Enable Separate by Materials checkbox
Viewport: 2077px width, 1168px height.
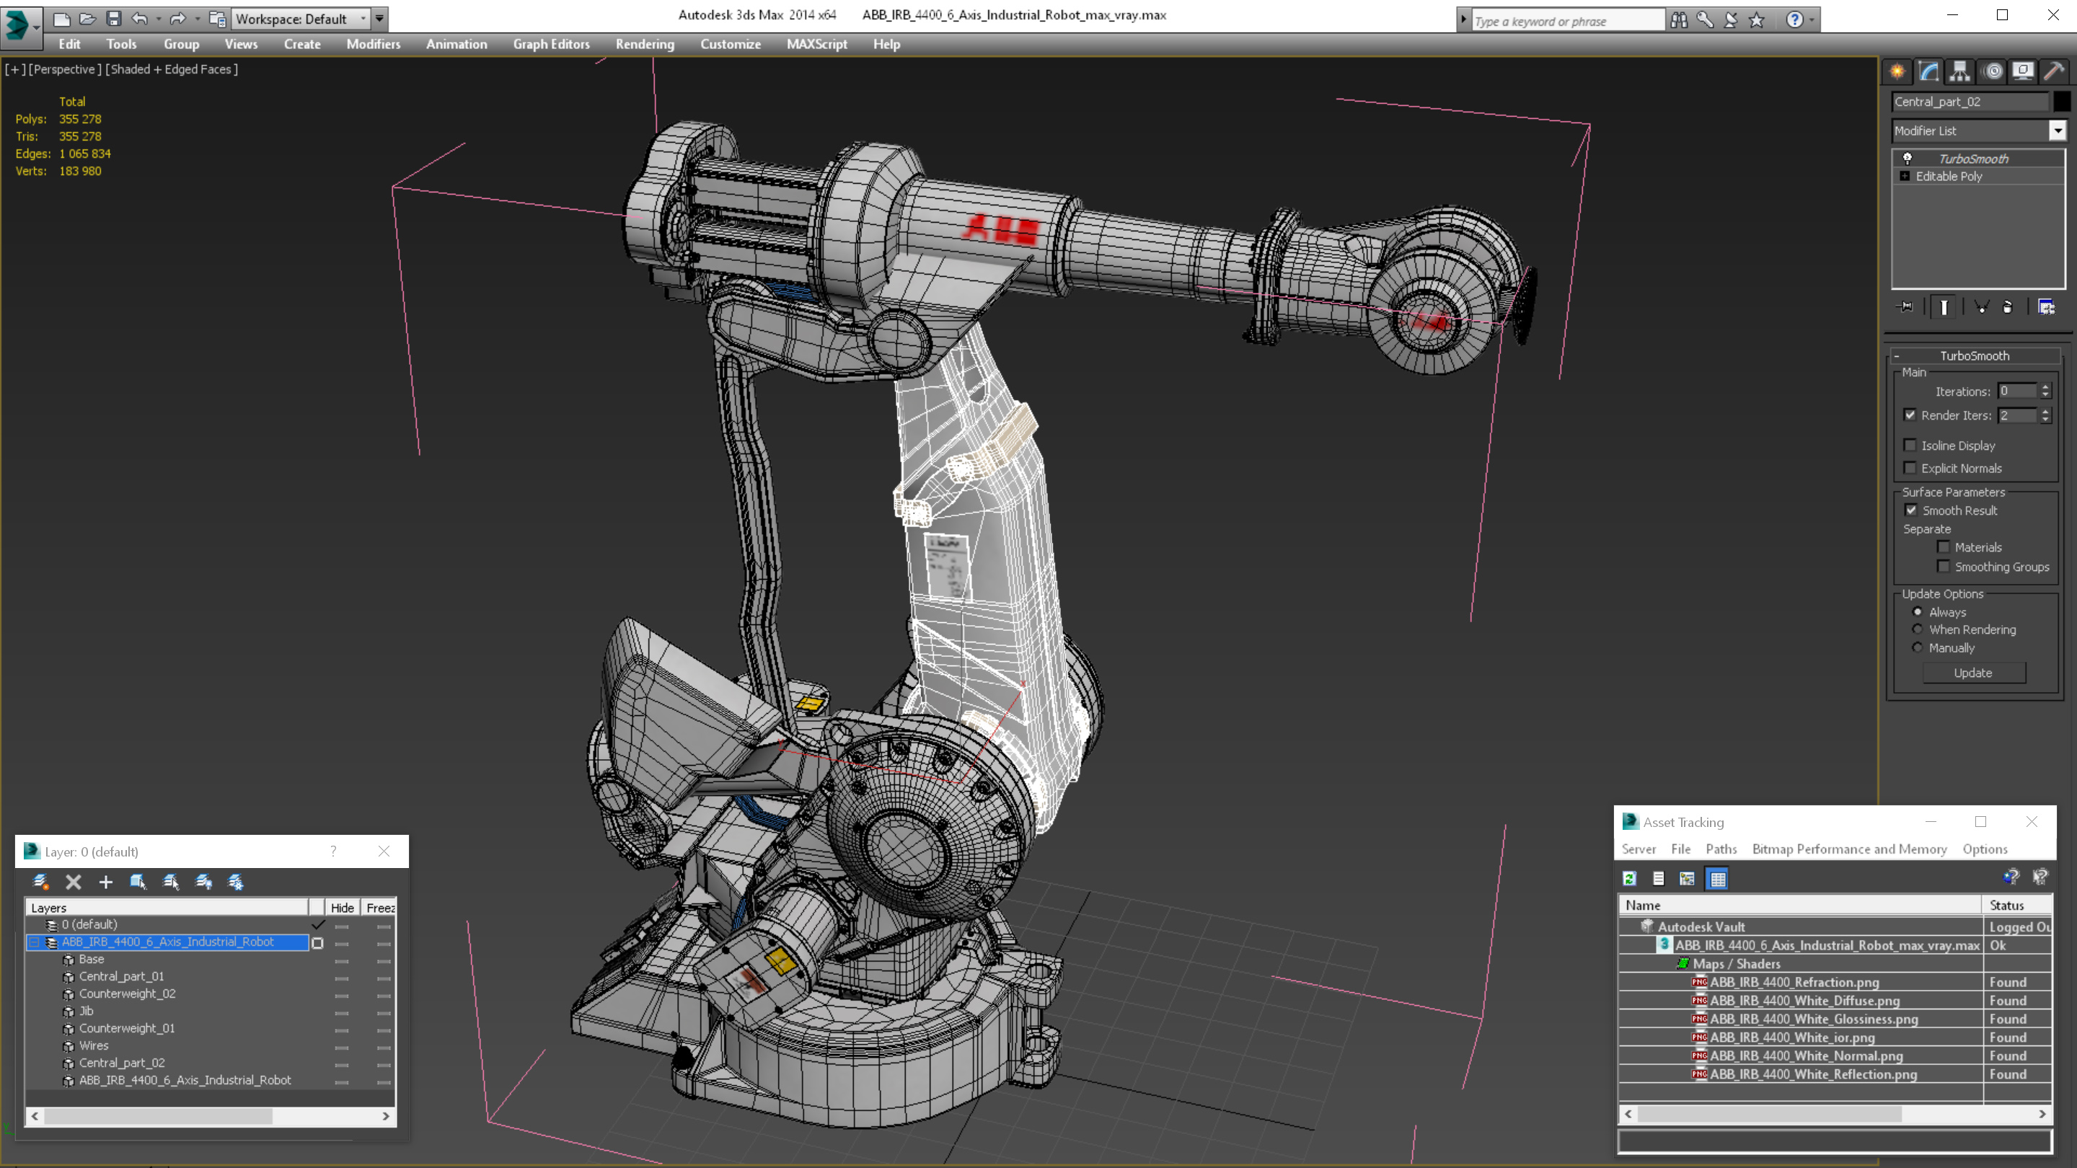tap(1944, 547)
